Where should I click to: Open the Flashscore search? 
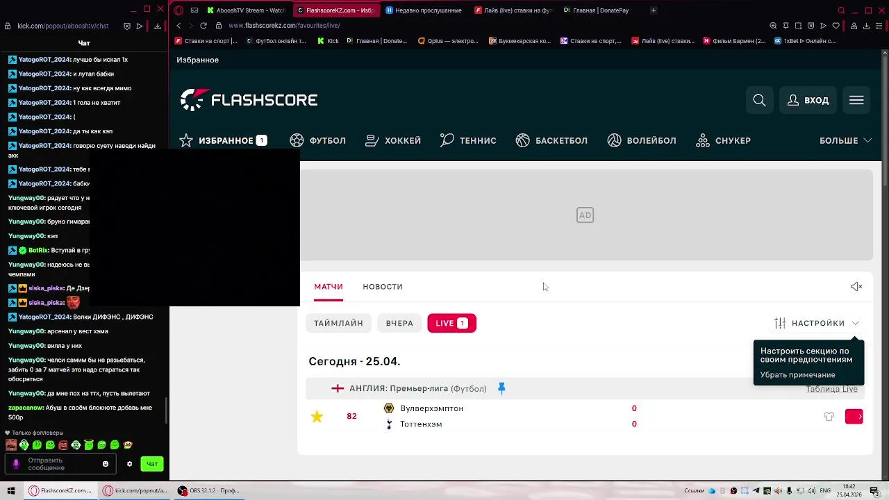[759, 101]
